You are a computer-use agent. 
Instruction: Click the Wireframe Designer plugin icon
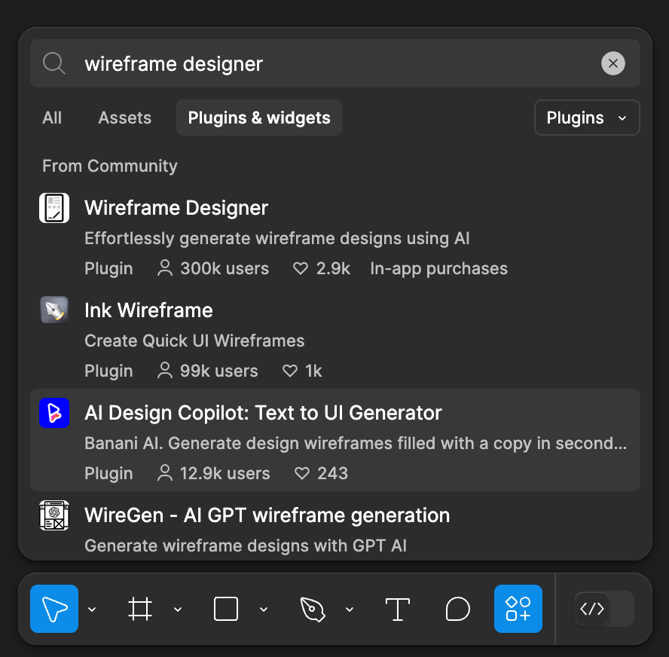[54, 208]
